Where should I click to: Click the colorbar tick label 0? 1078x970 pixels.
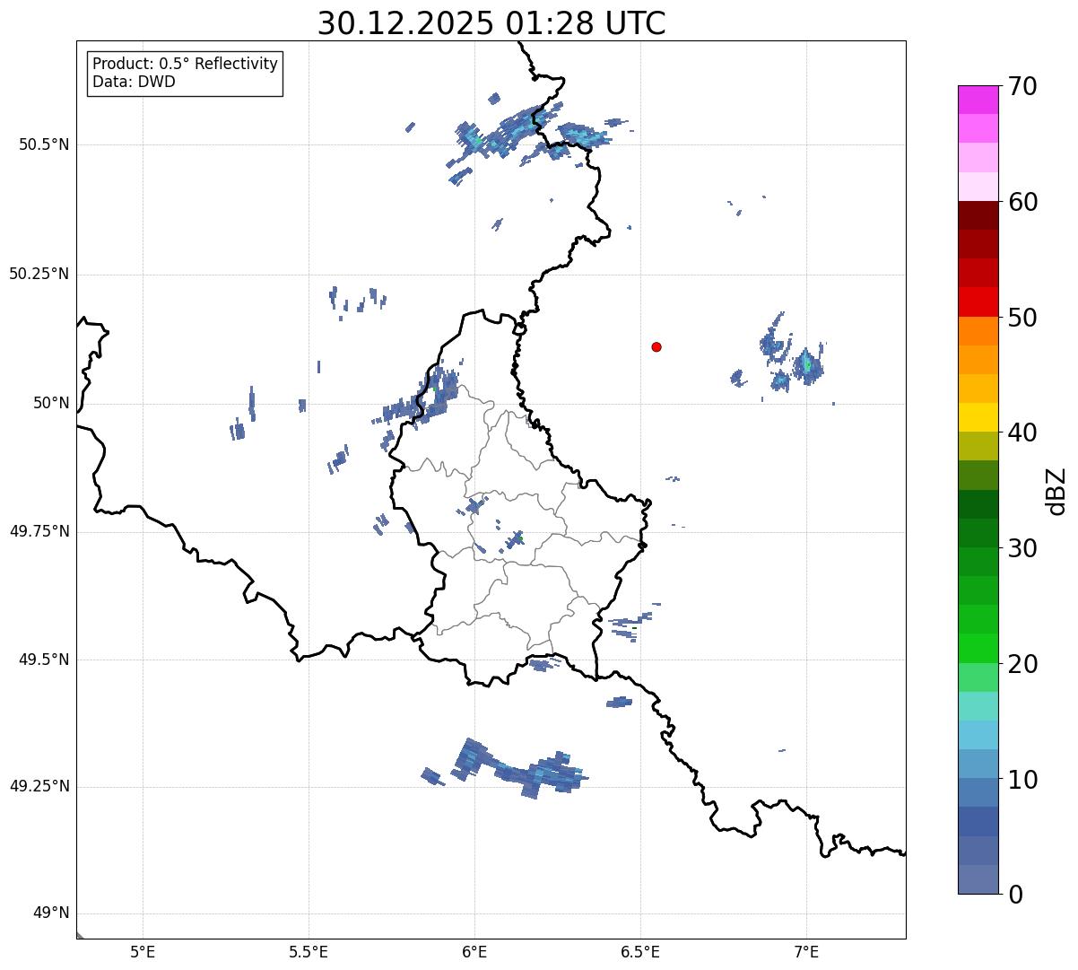pos(1015,895)
